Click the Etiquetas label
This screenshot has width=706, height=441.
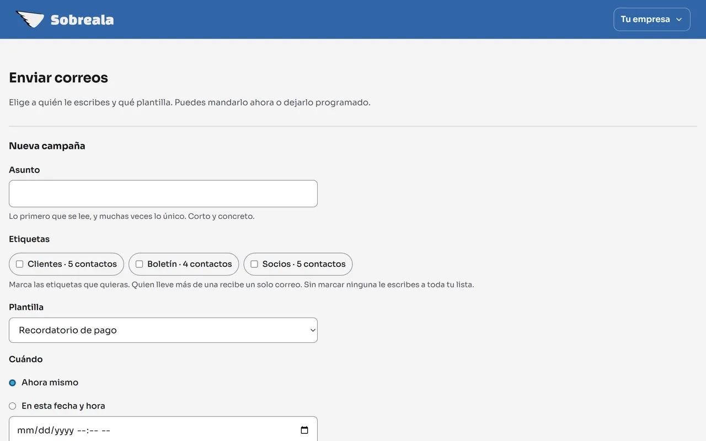pos(29,239)
